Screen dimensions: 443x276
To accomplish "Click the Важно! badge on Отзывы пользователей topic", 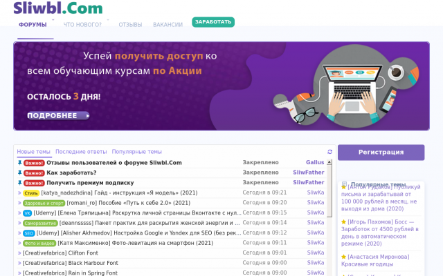I will click(34, 163).
